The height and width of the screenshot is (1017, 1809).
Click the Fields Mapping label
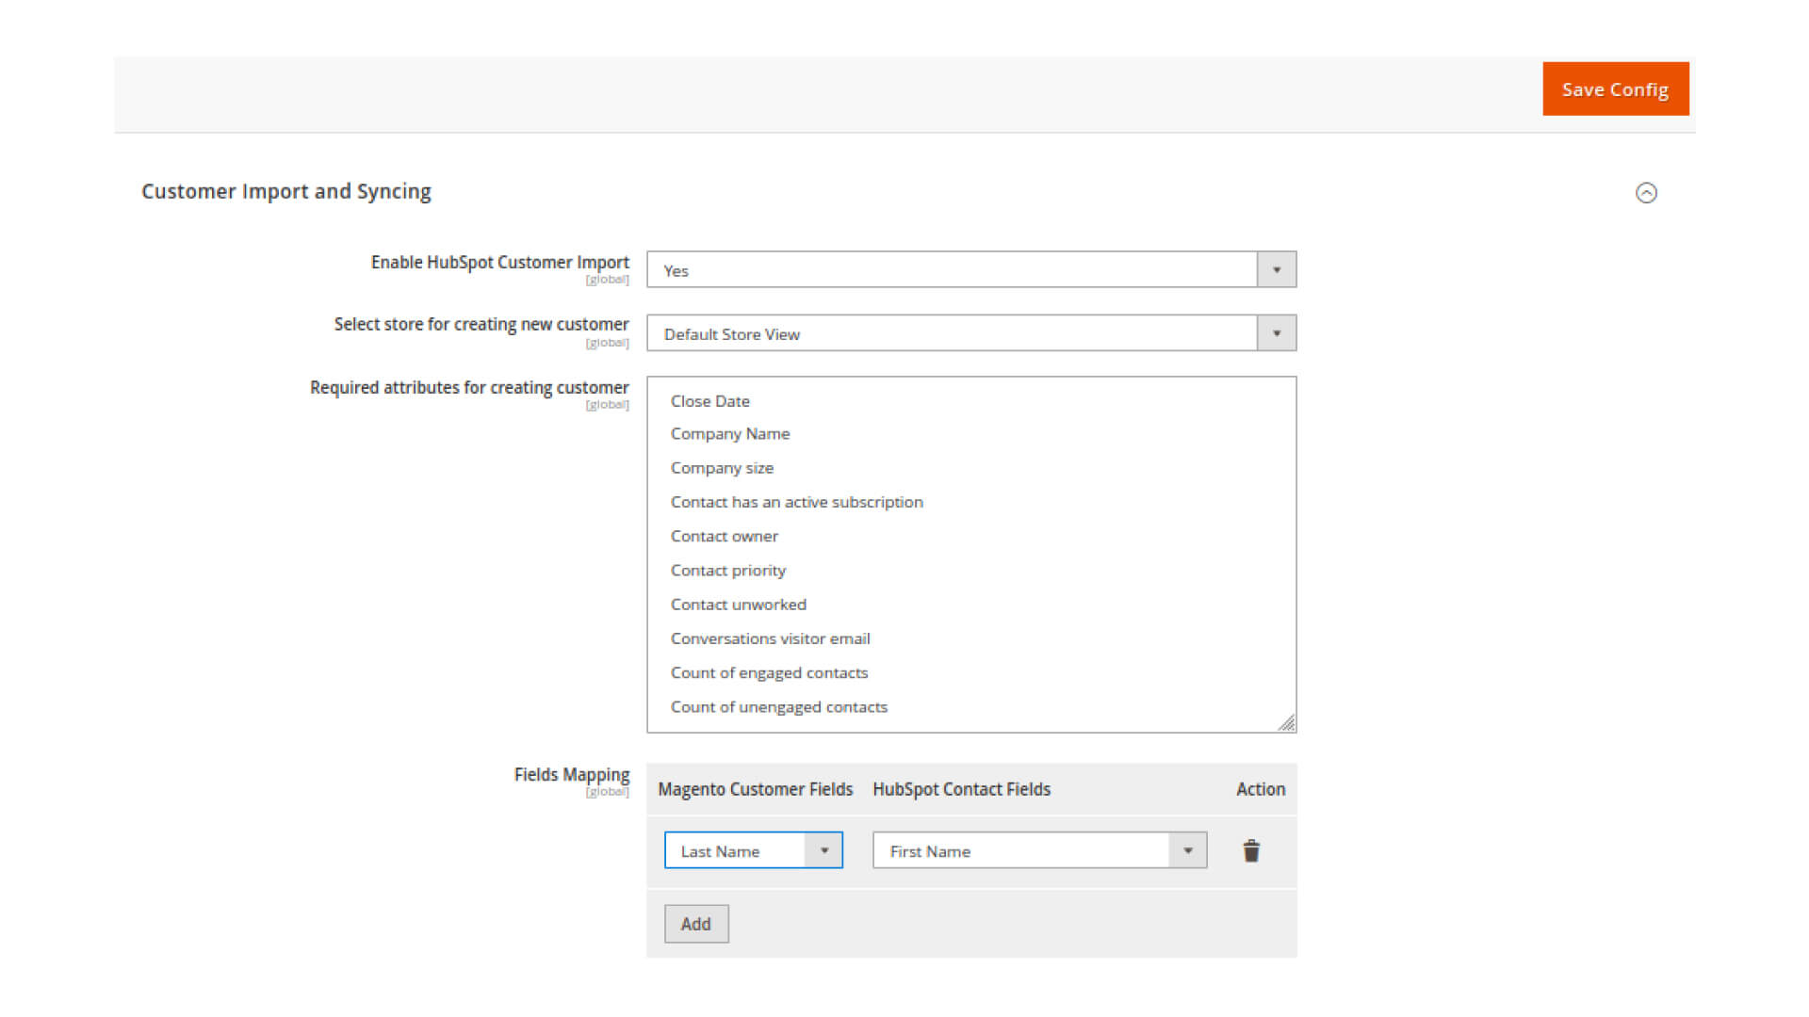click(x=572, y=774)
